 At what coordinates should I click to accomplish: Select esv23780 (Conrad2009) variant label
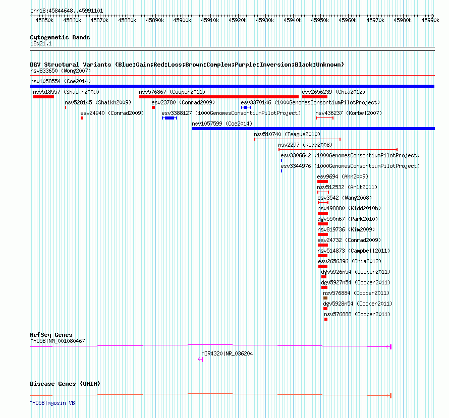tap(183, 102)
